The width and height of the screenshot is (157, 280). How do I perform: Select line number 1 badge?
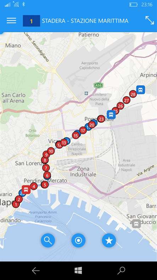(32, 21)
